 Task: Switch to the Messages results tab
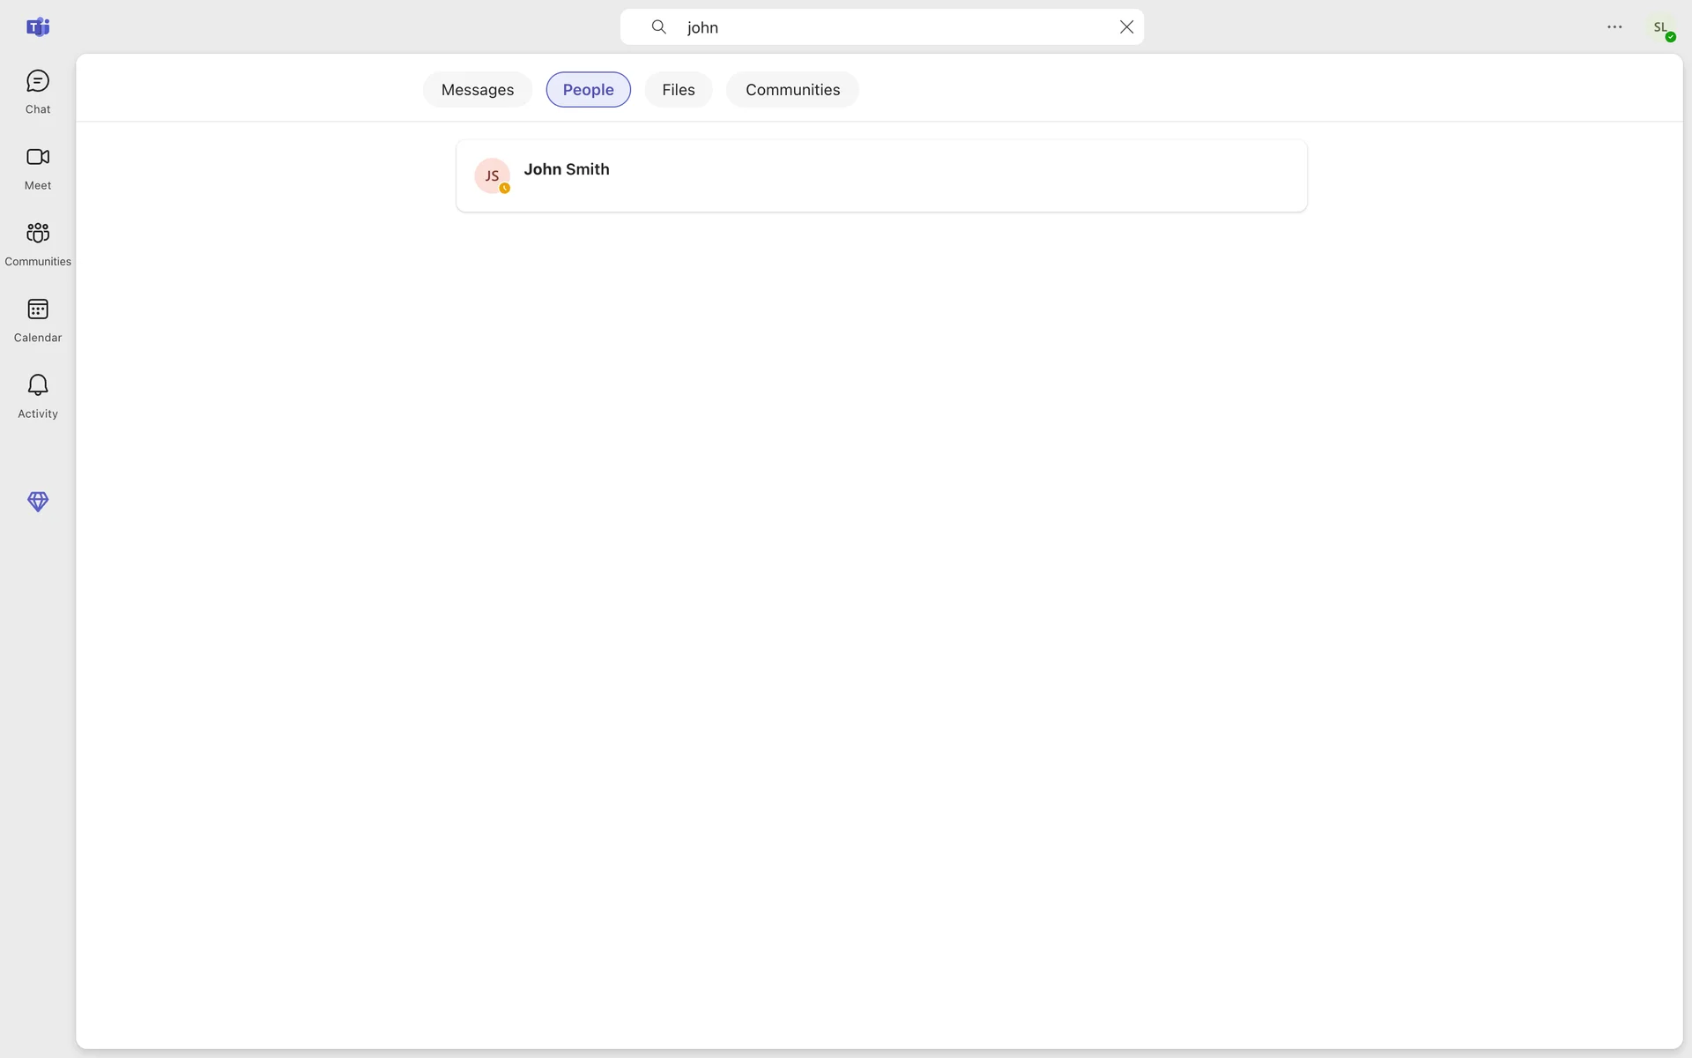pyautogui.click(x=478, y=90)
